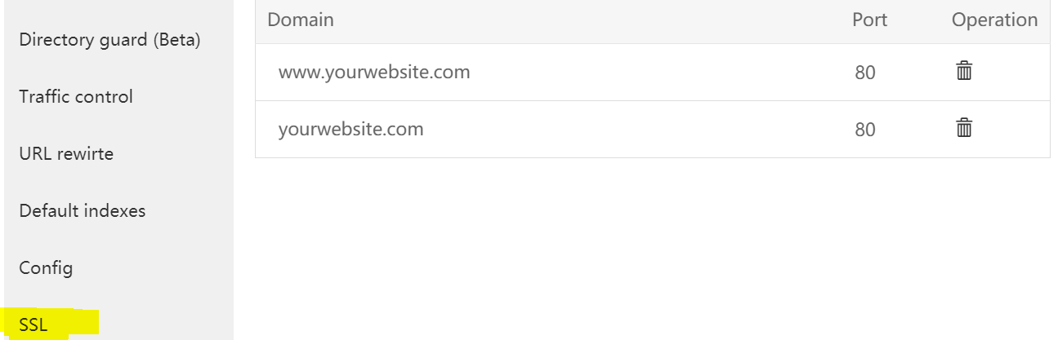Click the Port column header
This screenshot has width=1058, height=340.
pyautogui.click(x=869, y=20)
